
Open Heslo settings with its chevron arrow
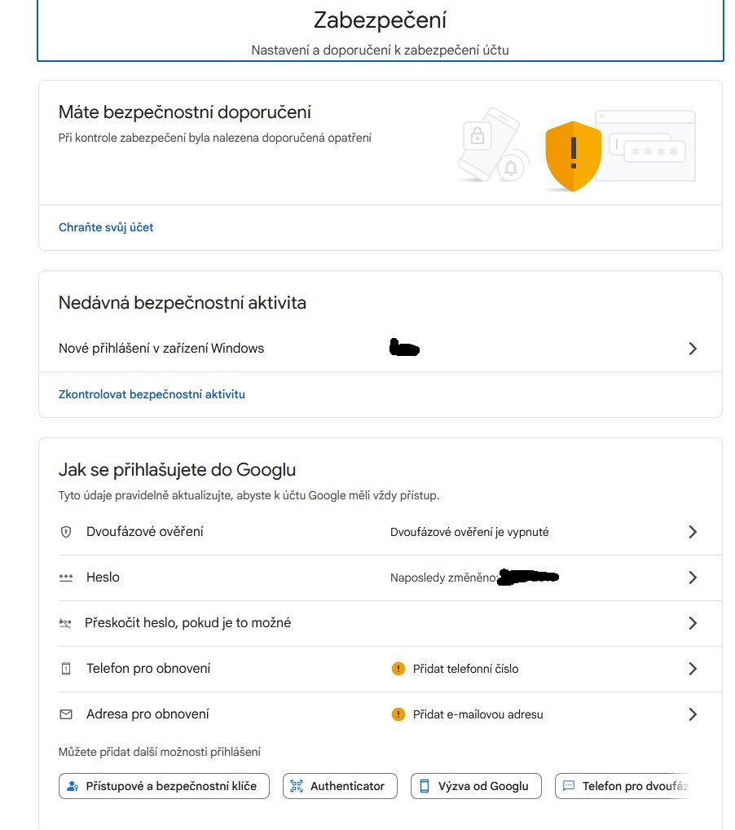click(693, 577)
